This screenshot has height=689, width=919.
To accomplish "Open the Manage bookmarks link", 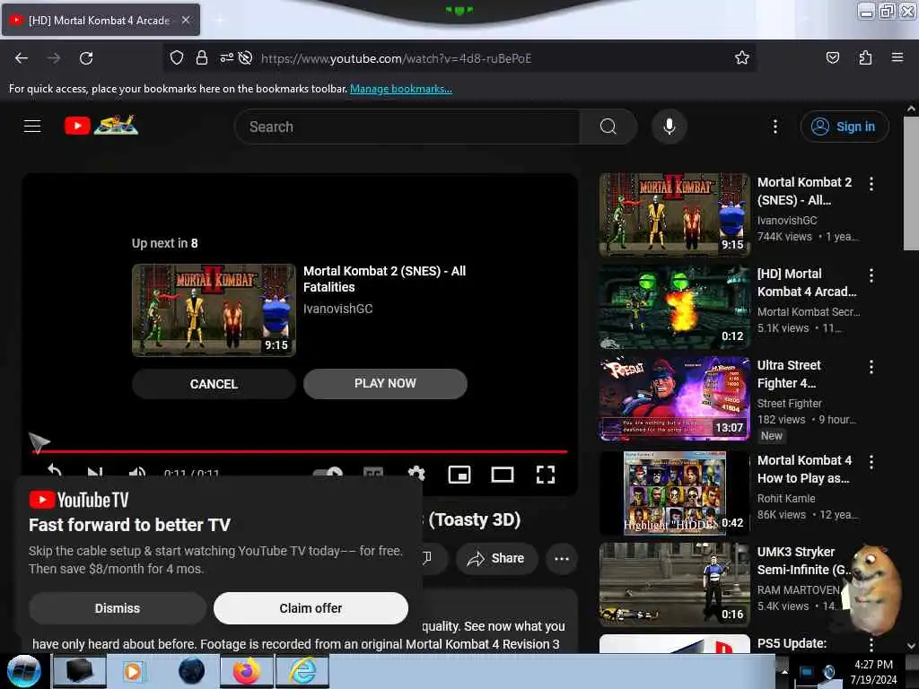I will point(401,89).
